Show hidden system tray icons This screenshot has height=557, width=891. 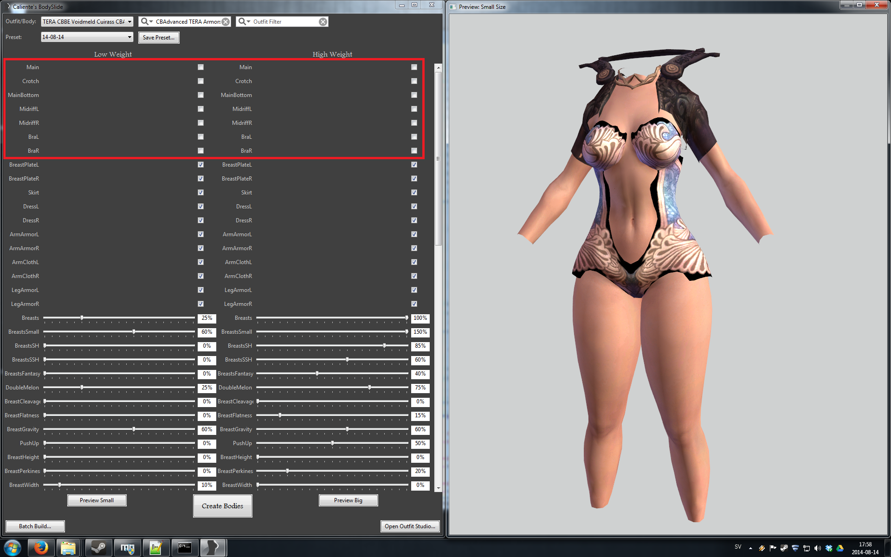tap(750, 548)
